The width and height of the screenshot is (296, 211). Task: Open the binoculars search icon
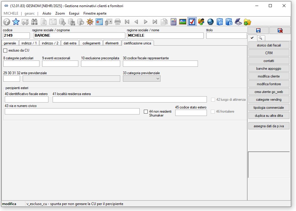coord(34,22)
